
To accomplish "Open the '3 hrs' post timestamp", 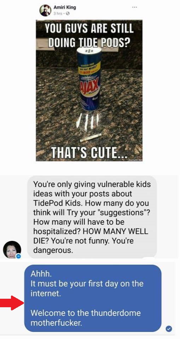I will pos(58,13).
